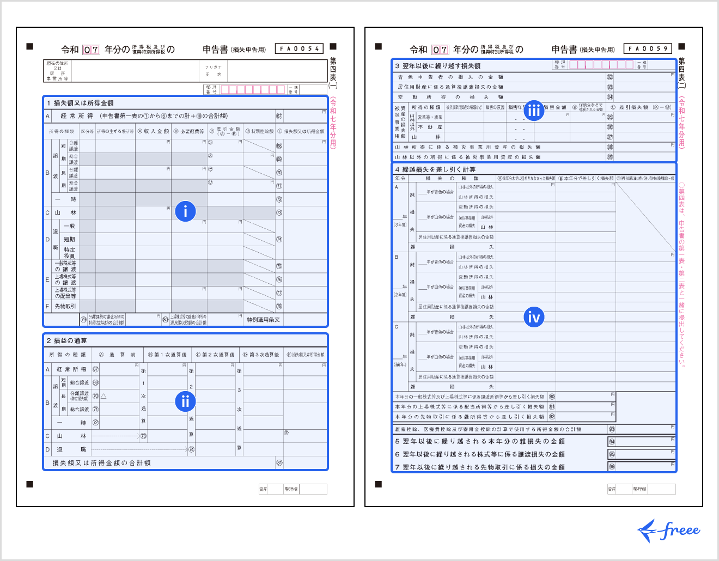This screenshot has height=561, width=719.
Task: Click the pink 整理番号 boxes on left form
Action: point(253,89)
